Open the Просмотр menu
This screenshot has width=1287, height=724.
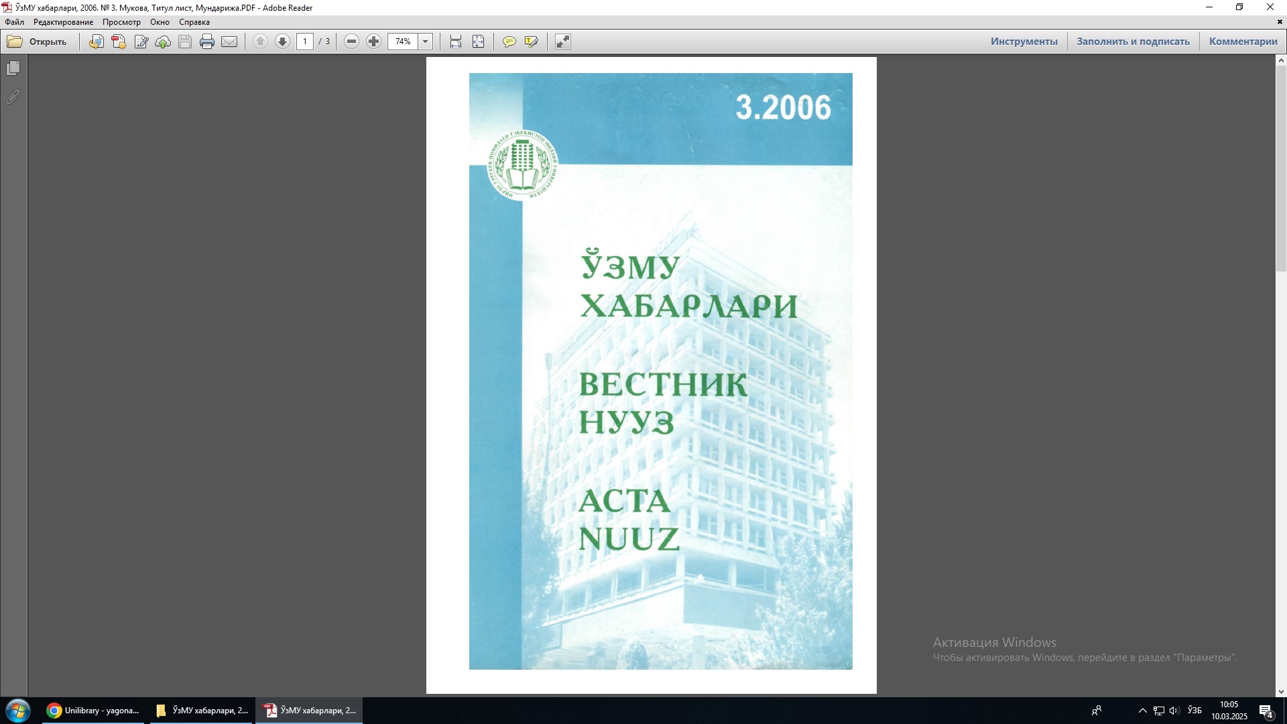click(x=121, y=22)
